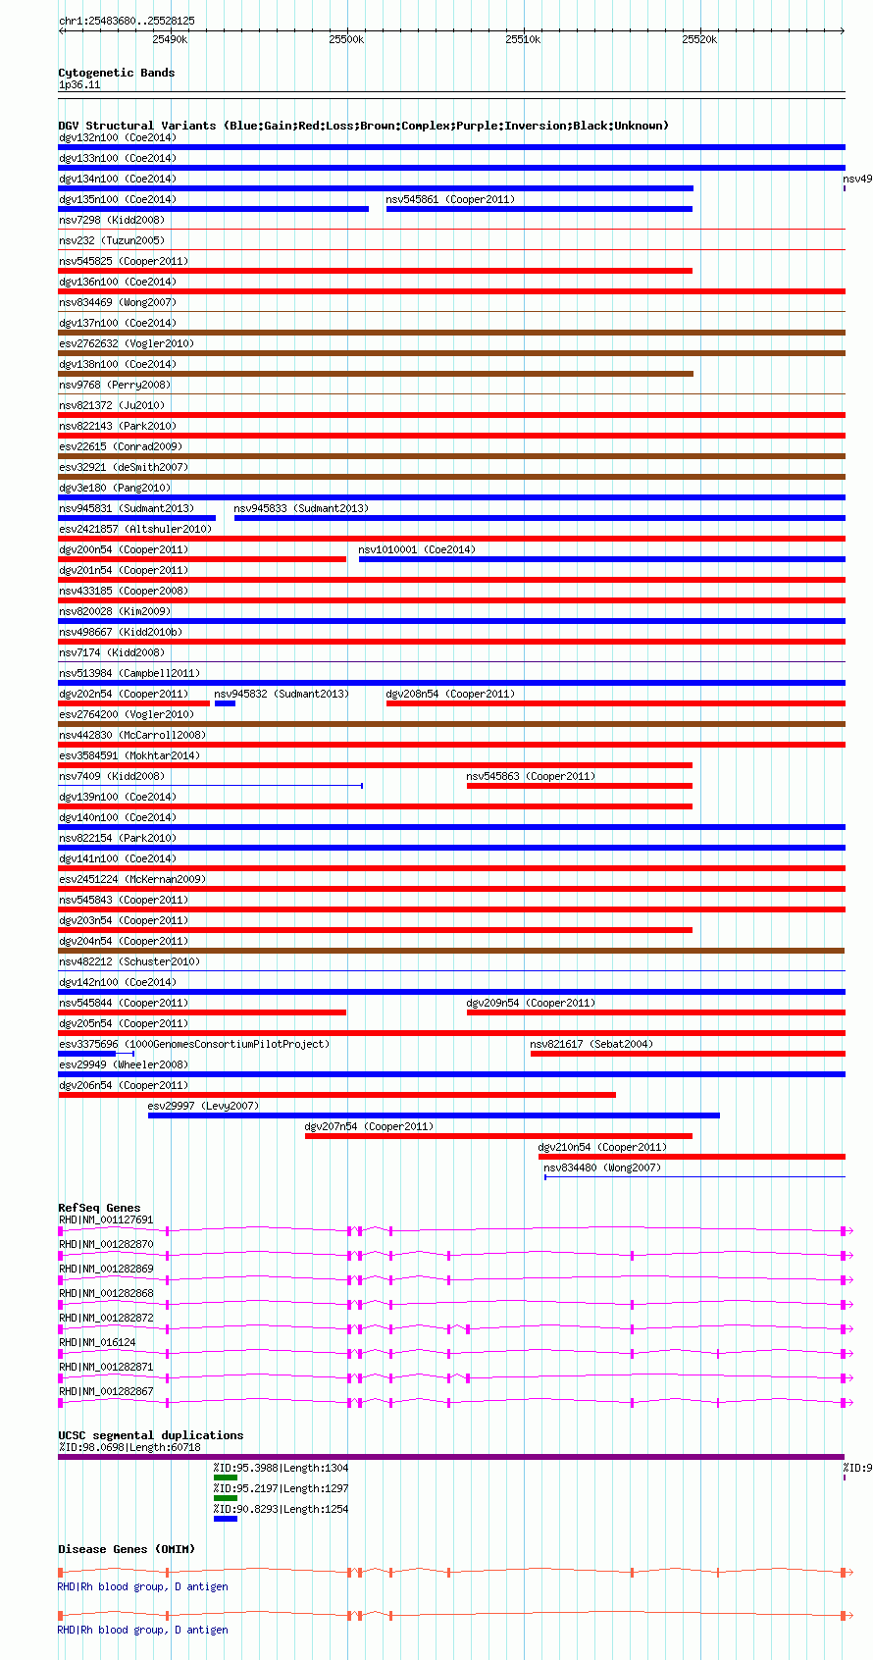Click the nsv834469 (Wong2007) variant label
This screenshot has height=1660, width=873.
click(x=118, y=302)
